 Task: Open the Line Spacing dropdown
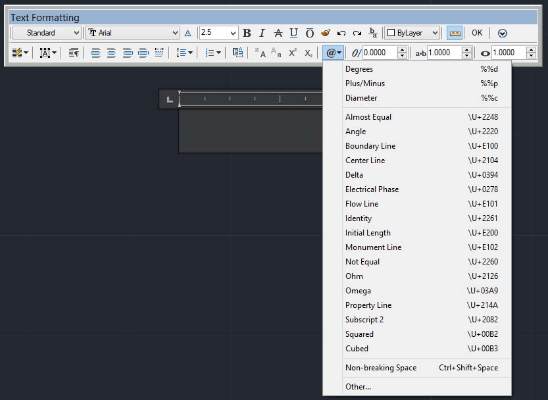pyautogui.click(x=184, y=53)
